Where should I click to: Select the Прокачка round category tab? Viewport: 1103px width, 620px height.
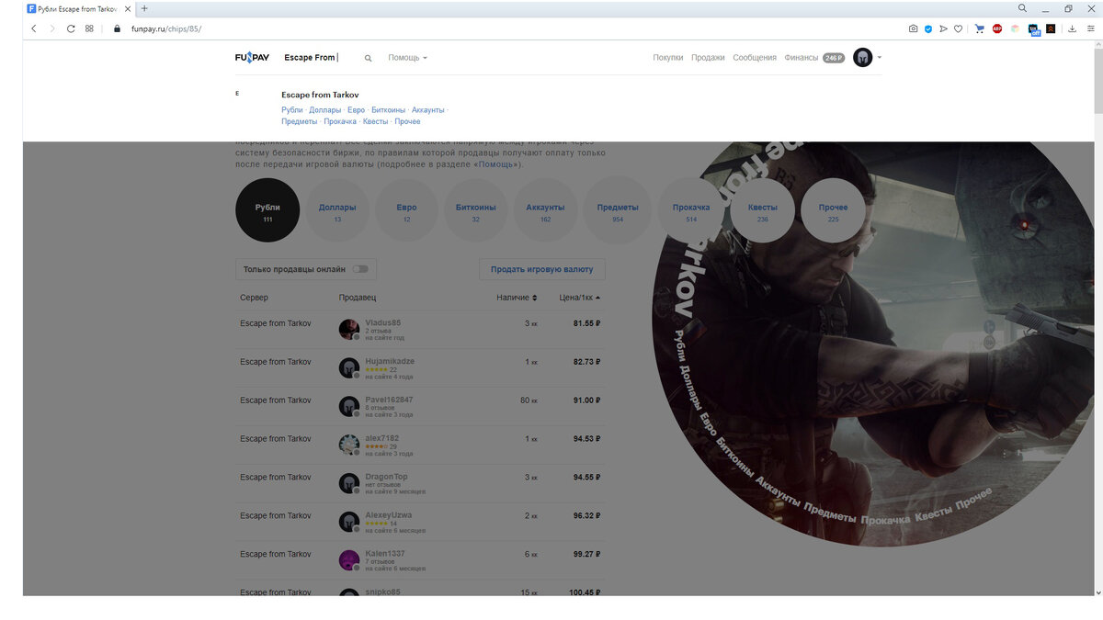(691, 210)
